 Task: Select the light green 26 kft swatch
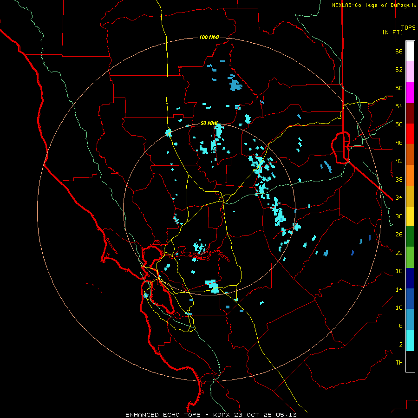coord(410,257)
